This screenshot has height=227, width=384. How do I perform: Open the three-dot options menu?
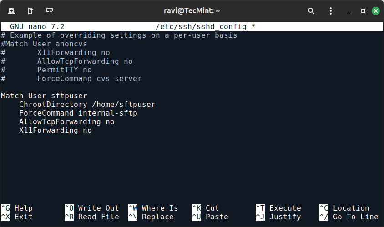coord(331,11)
